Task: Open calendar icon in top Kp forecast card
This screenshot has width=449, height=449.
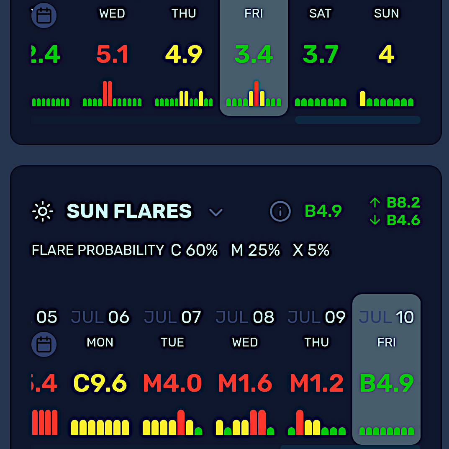Action: [x=44, y=15]
